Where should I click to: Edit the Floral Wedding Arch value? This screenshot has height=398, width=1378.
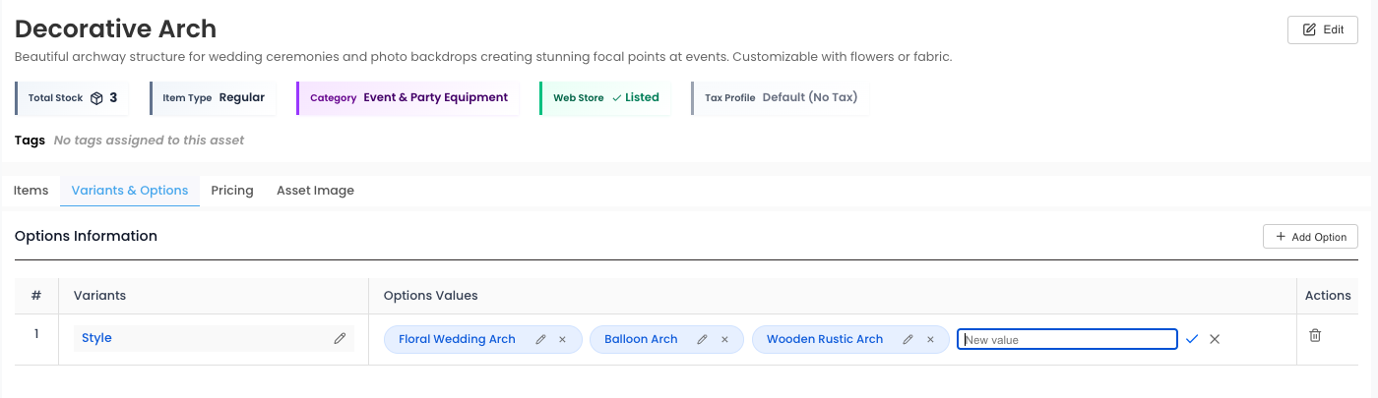[540, 340]
